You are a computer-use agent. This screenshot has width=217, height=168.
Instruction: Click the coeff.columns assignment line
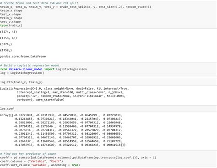coord(32,161)
